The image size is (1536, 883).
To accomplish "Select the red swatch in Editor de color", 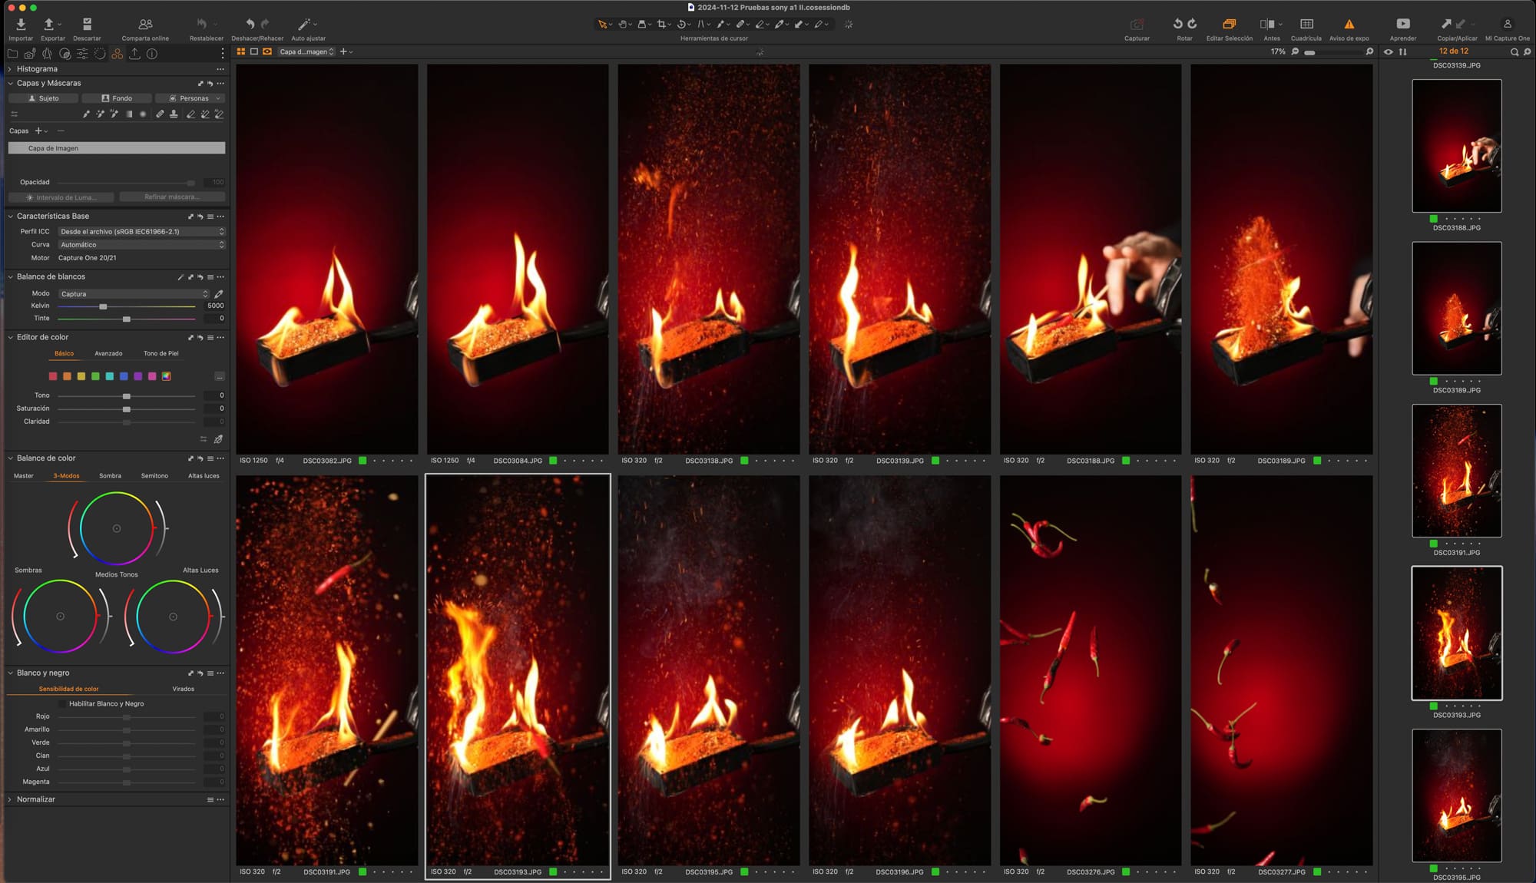I will point(53,376).
